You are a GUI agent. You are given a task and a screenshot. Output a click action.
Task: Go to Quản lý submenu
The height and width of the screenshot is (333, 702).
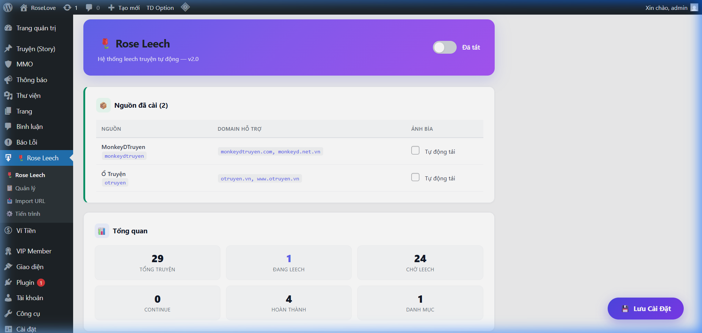[x=25, y=188]
